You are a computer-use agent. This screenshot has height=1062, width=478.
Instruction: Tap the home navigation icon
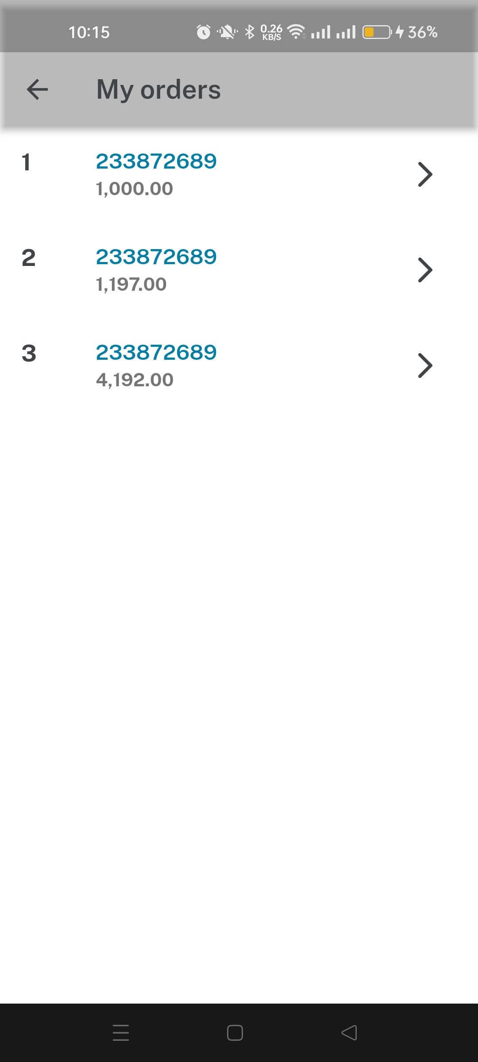pos(235,1033)
